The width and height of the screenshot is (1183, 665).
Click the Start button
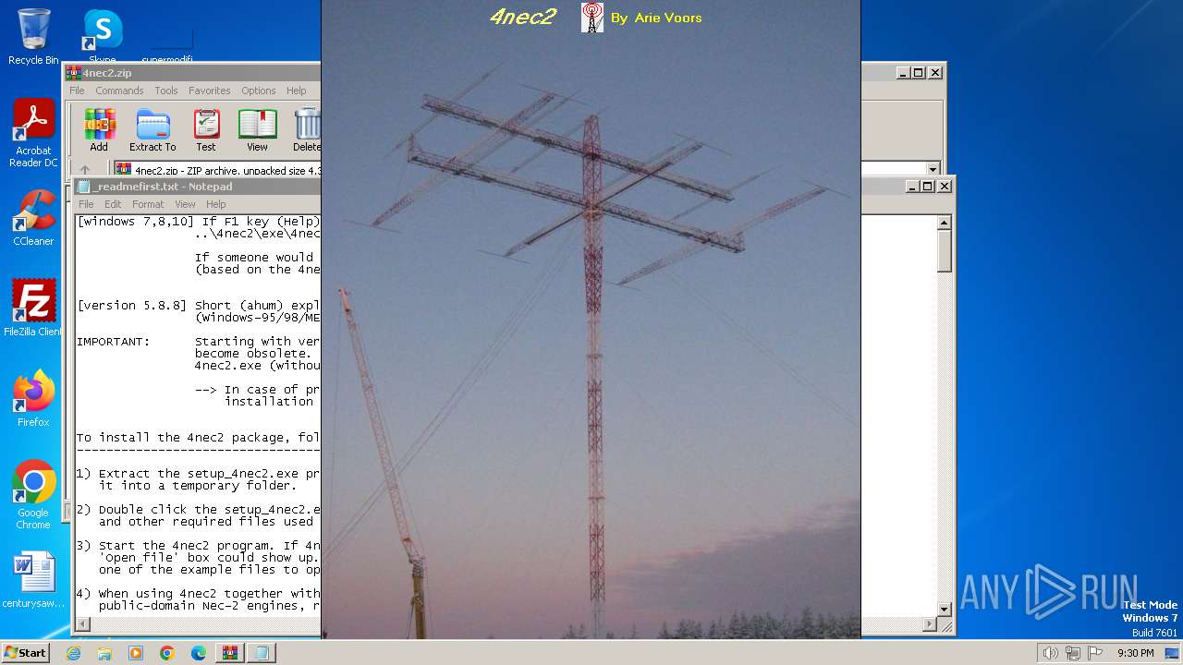pos(25,653)
